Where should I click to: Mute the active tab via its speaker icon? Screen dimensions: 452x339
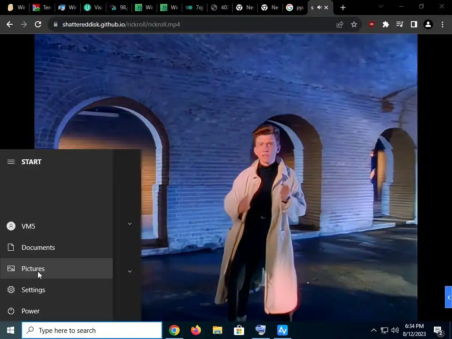coord(320,8)
